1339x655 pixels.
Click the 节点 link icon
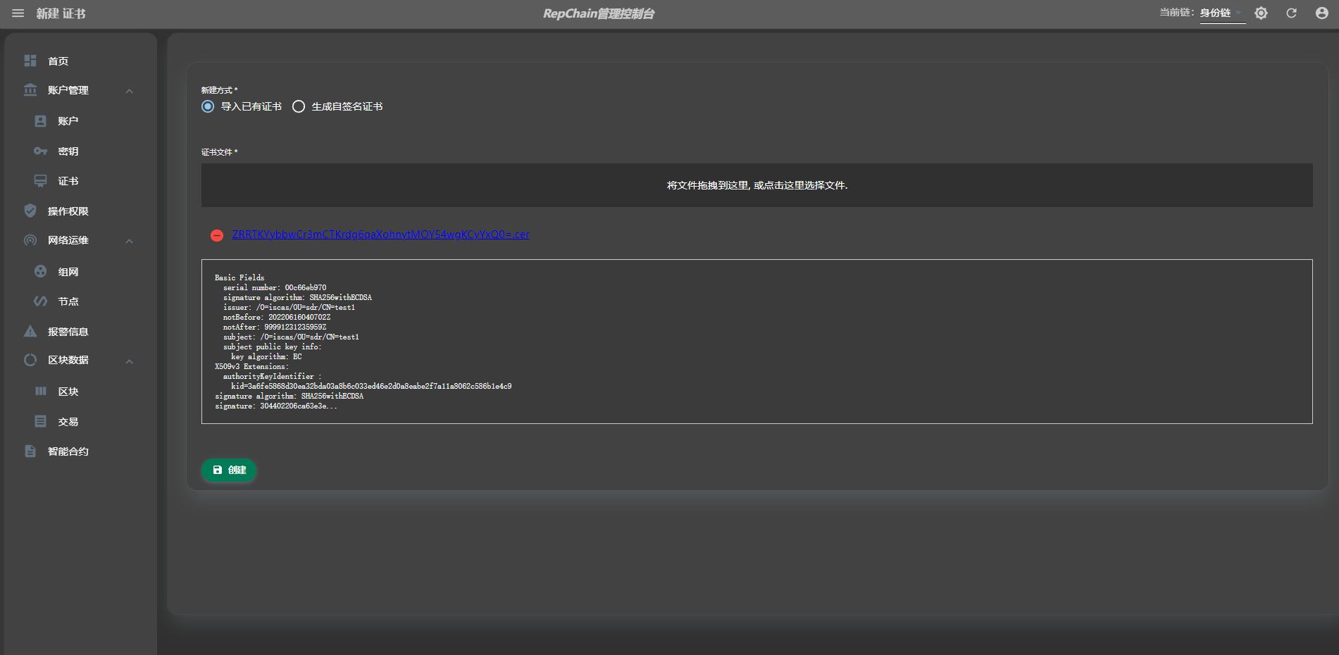[x=41, y=301]
